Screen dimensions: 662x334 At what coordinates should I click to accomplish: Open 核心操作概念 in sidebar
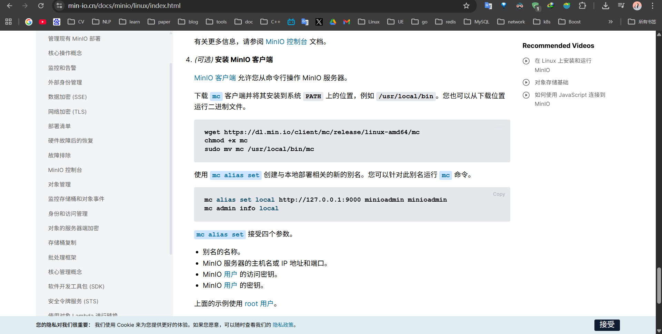click(65, 53)
